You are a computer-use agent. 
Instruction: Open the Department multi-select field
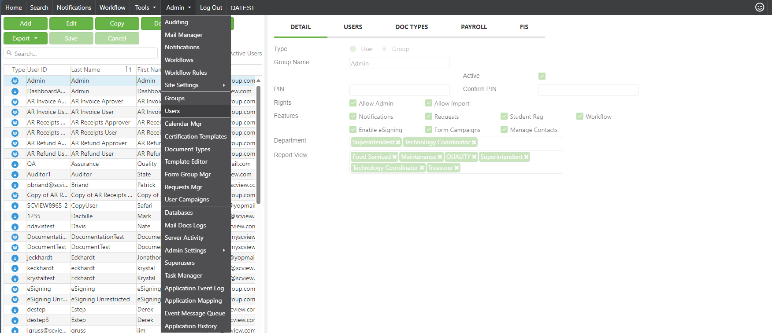pos(456,142)
